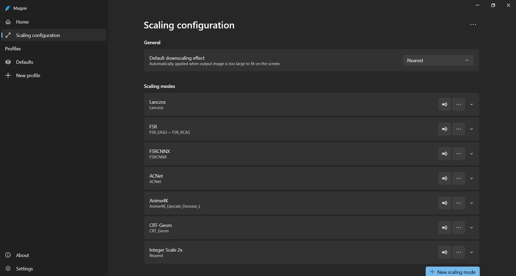Expand the FSR scaling mode
Viewport: 516px width, 276px height.
click(471, 129)
